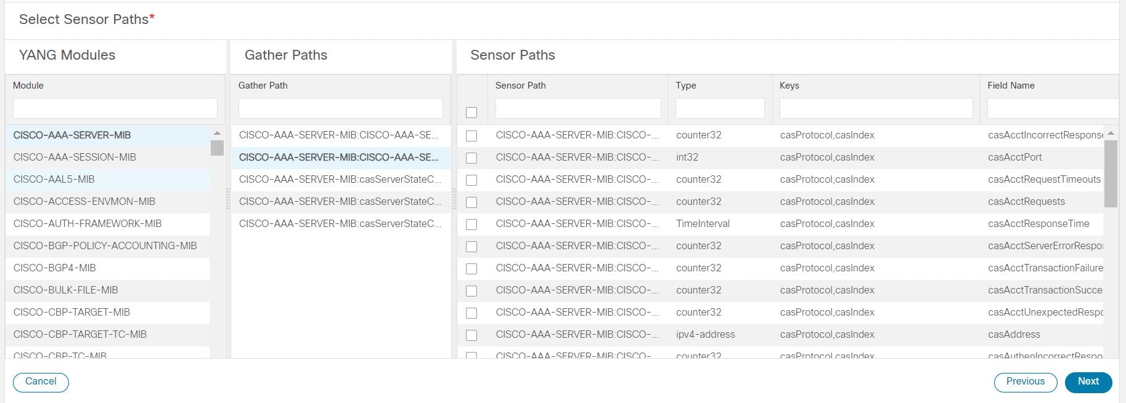Focus the Type column filter box

(720, 108)
